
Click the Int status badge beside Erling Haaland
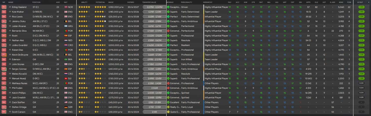tap(4, 7)
